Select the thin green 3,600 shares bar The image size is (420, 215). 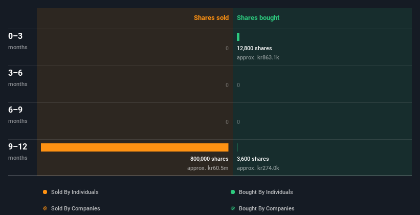point(237,147)
